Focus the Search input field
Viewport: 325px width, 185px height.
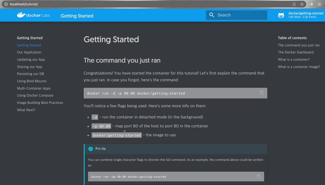[236, 15]
